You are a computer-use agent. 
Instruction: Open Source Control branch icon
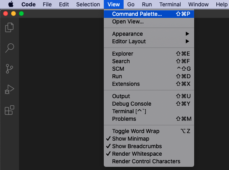click(x=10, y=69)
